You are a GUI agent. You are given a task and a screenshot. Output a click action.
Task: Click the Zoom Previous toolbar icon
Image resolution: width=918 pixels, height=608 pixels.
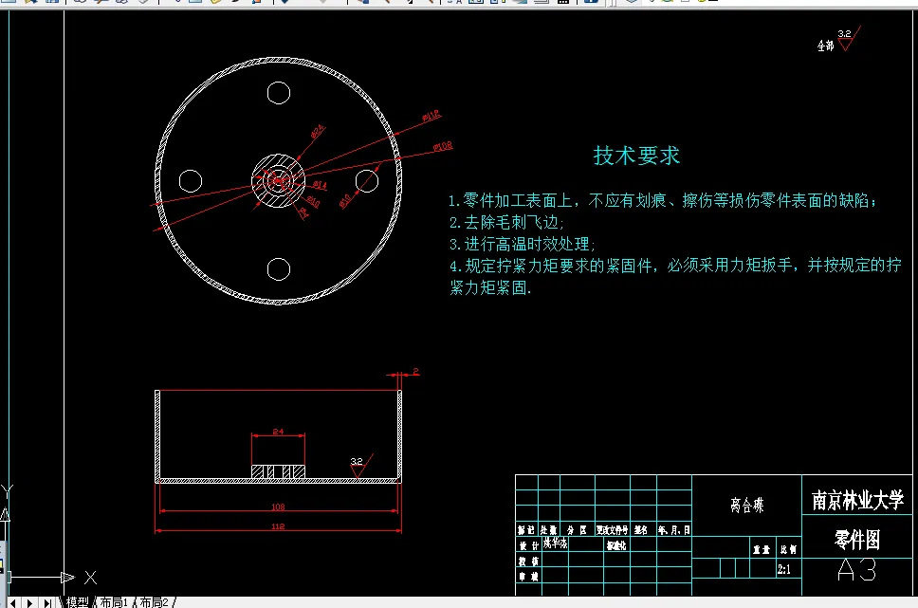431,4
